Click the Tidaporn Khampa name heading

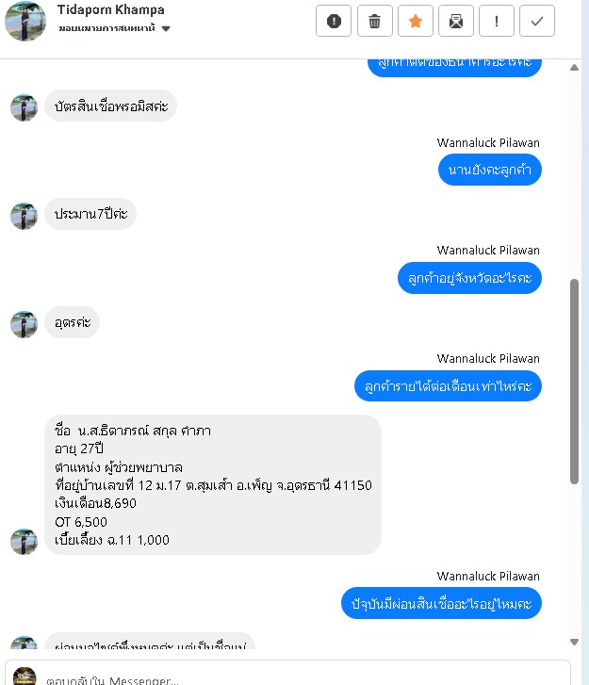111,9
